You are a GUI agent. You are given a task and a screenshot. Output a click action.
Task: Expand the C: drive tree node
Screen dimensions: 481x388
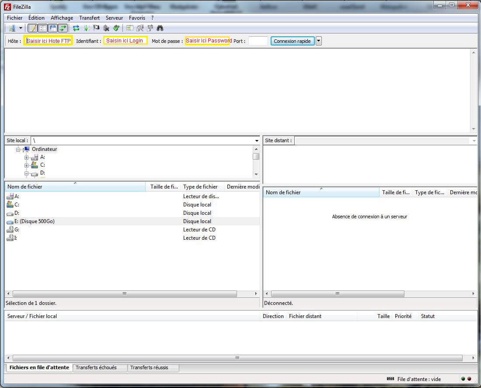pyautogui.click(x=26, y=165)
